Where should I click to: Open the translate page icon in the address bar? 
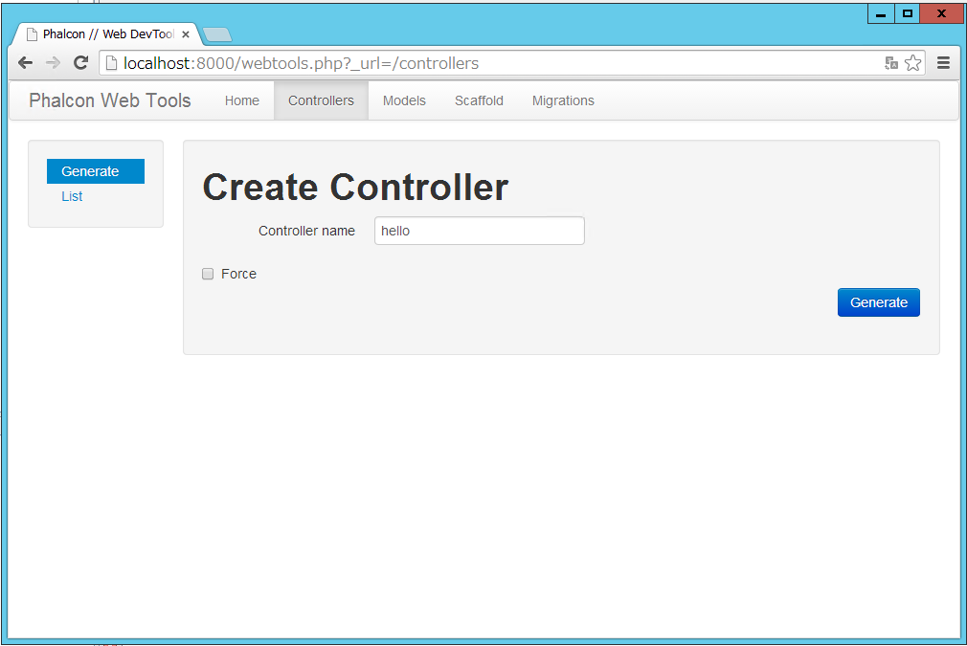(891, 63)
